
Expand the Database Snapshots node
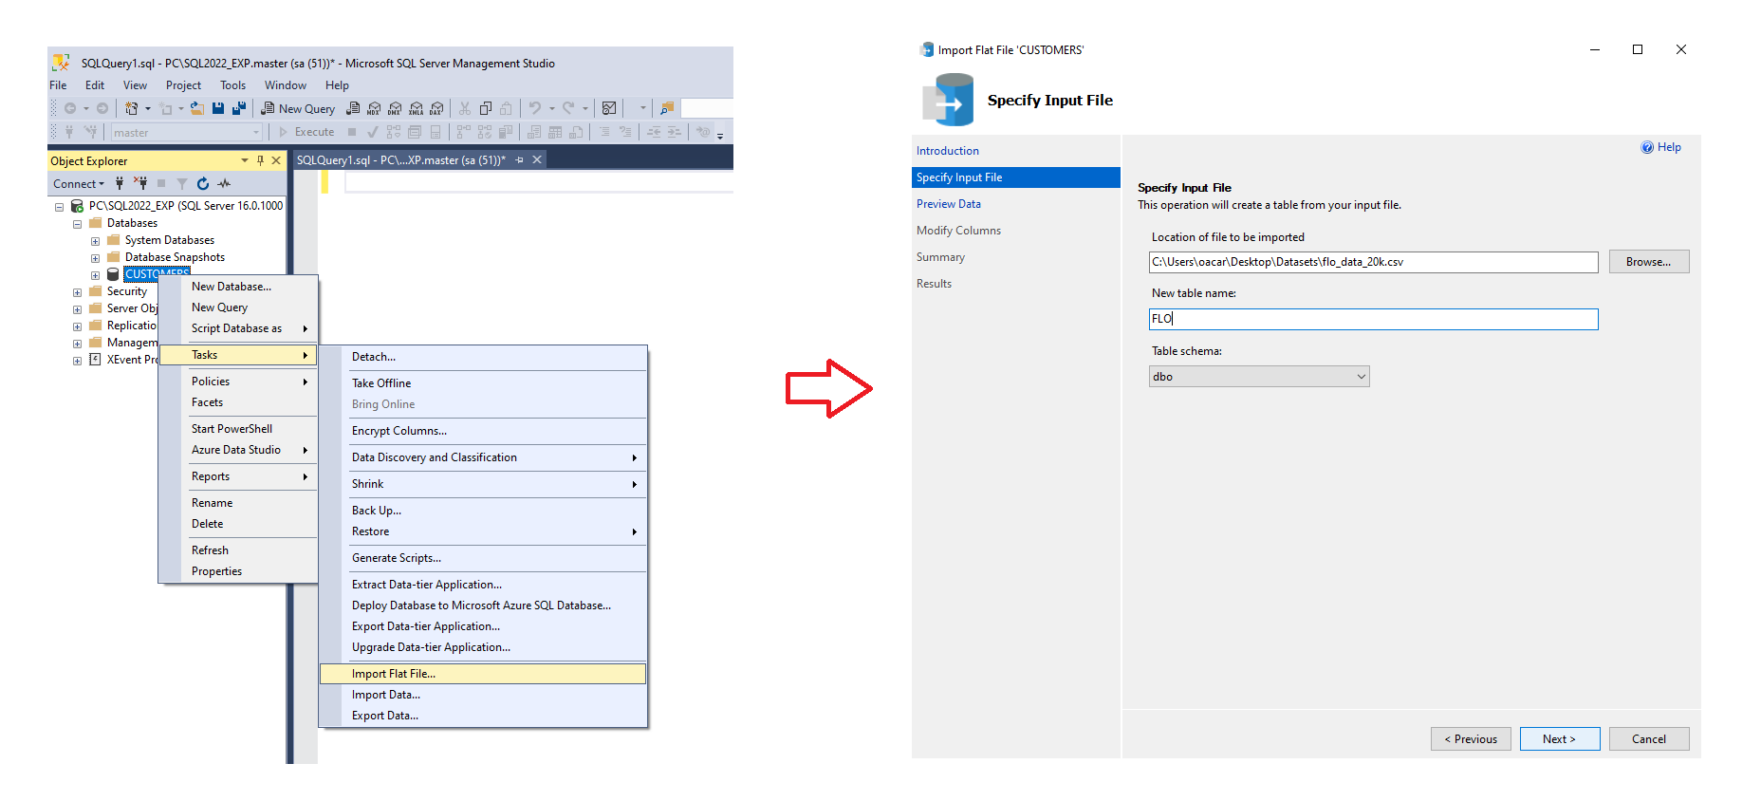click(x=95, y=258)
